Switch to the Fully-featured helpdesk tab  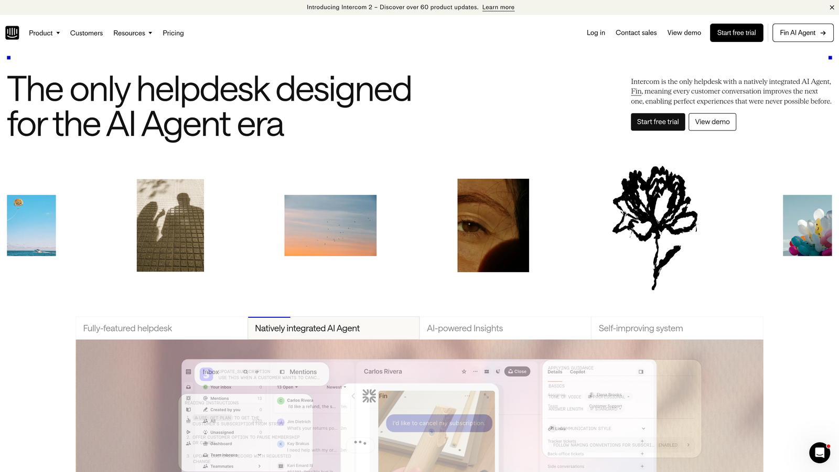point(162,328)
